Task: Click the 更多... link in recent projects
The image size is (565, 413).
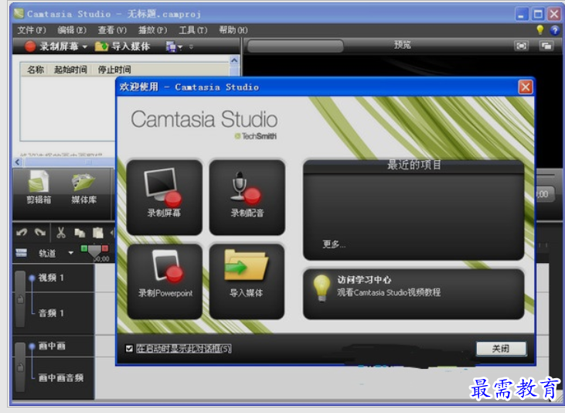Action: (334, 244)
